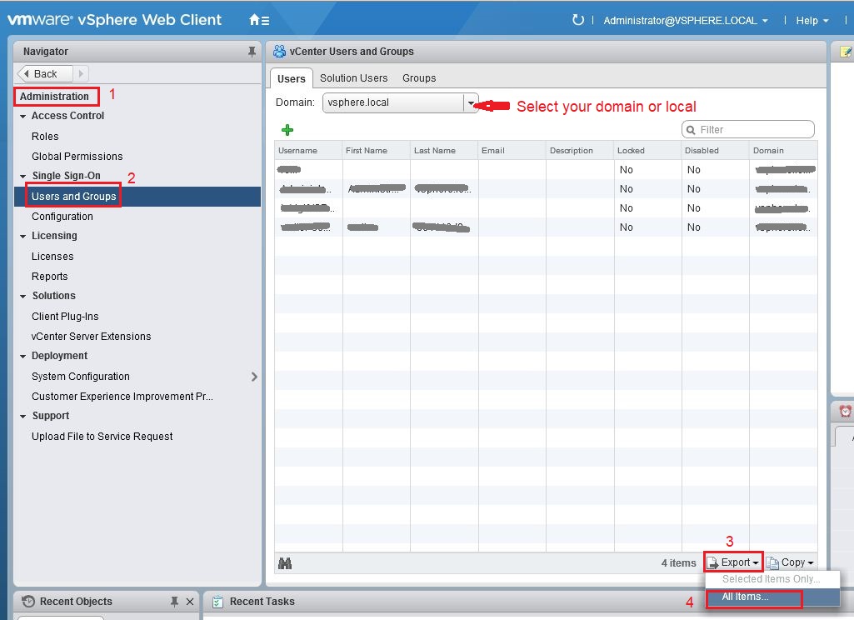854x620 pixels.
Task: Open the Domain dropdown showing vsphere.local
Action: (471, 102)
